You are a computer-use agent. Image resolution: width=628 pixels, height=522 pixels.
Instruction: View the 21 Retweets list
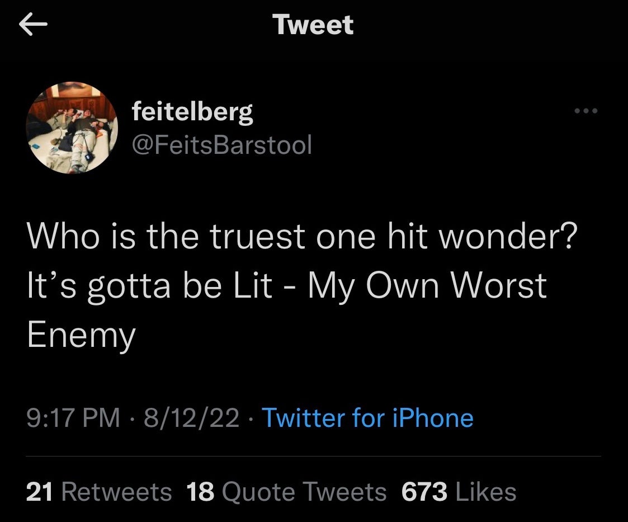point(99,492)
